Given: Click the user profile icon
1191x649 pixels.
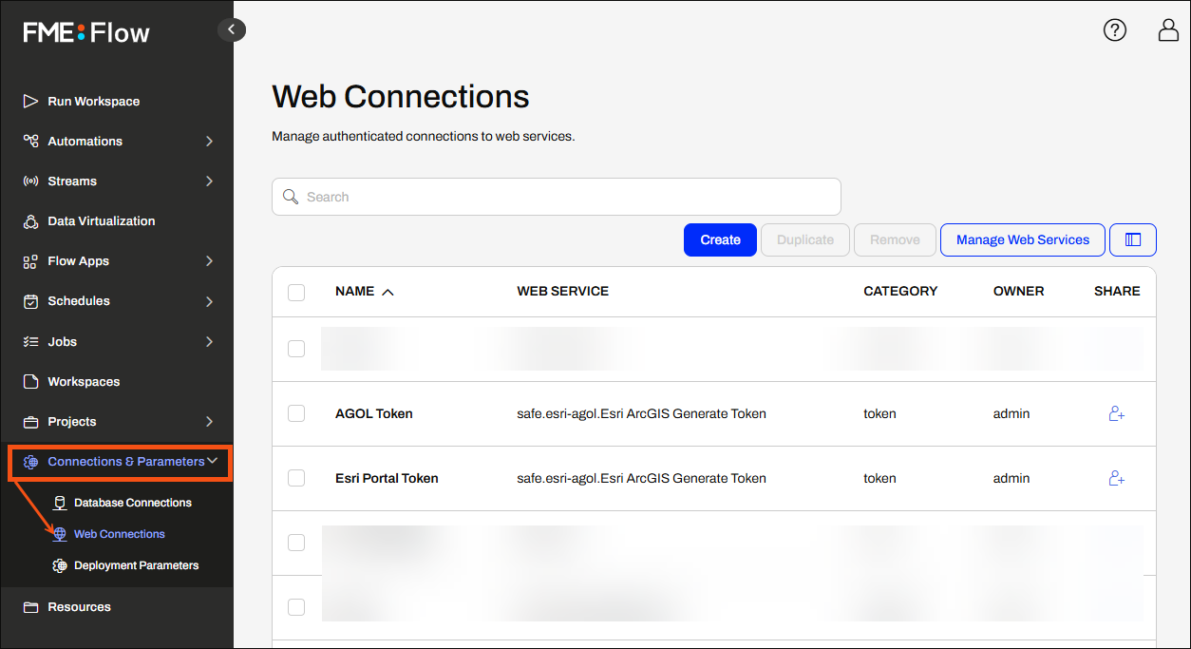Looking at the screenshot, I should (x=1167, y=29).
